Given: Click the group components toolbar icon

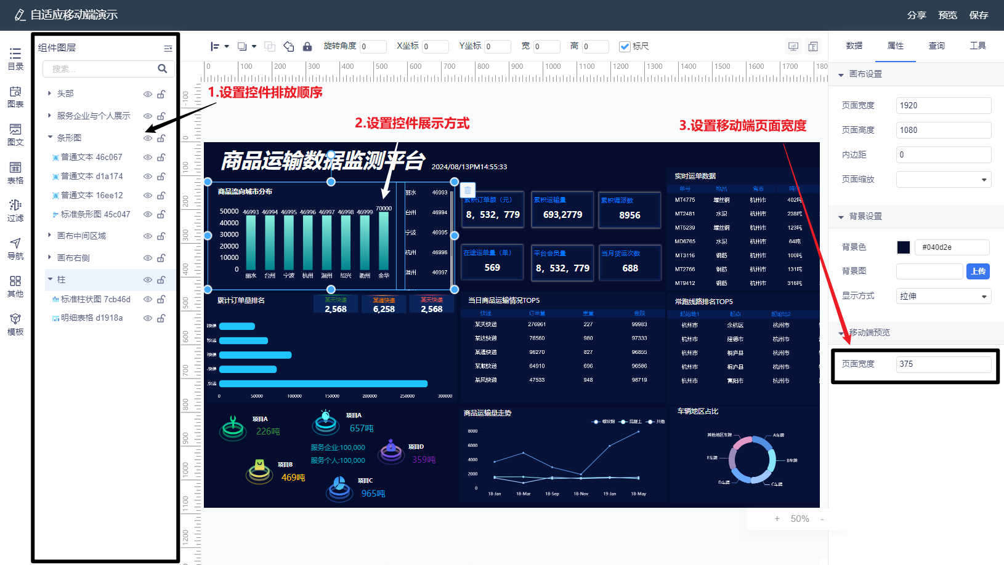Looking at the screenshot, I should (x=270, y=46).
